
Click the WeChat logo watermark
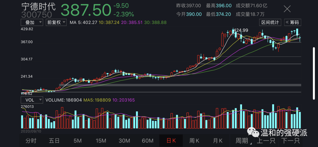point(253,133)
